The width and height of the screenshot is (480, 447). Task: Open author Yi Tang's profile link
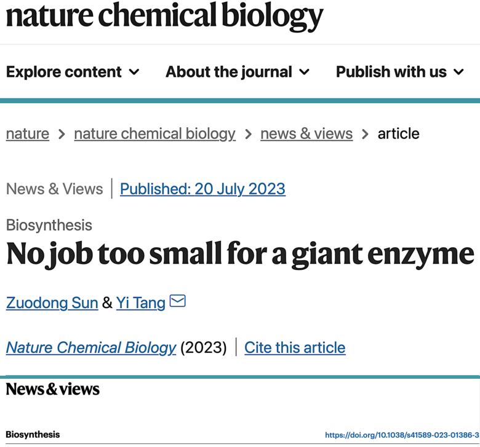141,303
